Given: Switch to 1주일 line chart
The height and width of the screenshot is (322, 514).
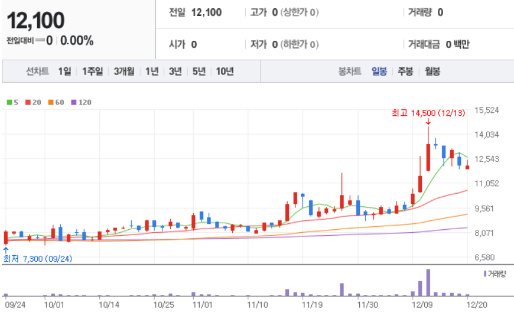Looking at the screenshot, I should [x=92, y=71].
